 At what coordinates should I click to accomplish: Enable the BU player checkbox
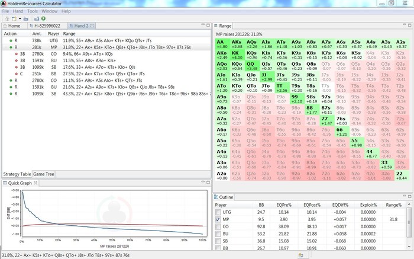218,234
